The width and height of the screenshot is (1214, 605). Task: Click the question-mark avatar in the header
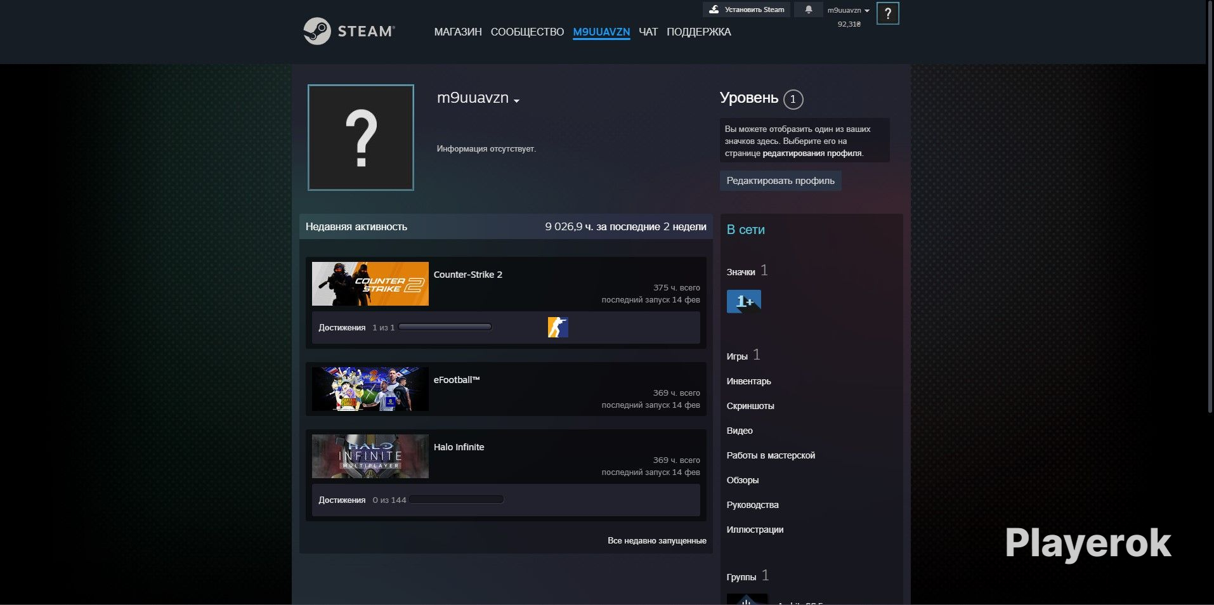[x=887, y=13]
